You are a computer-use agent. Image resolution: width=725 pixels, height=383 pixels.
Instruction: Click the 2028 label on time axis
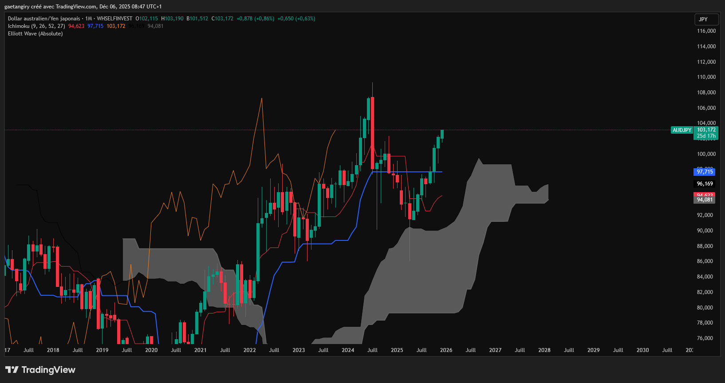[x=544, y=350]
